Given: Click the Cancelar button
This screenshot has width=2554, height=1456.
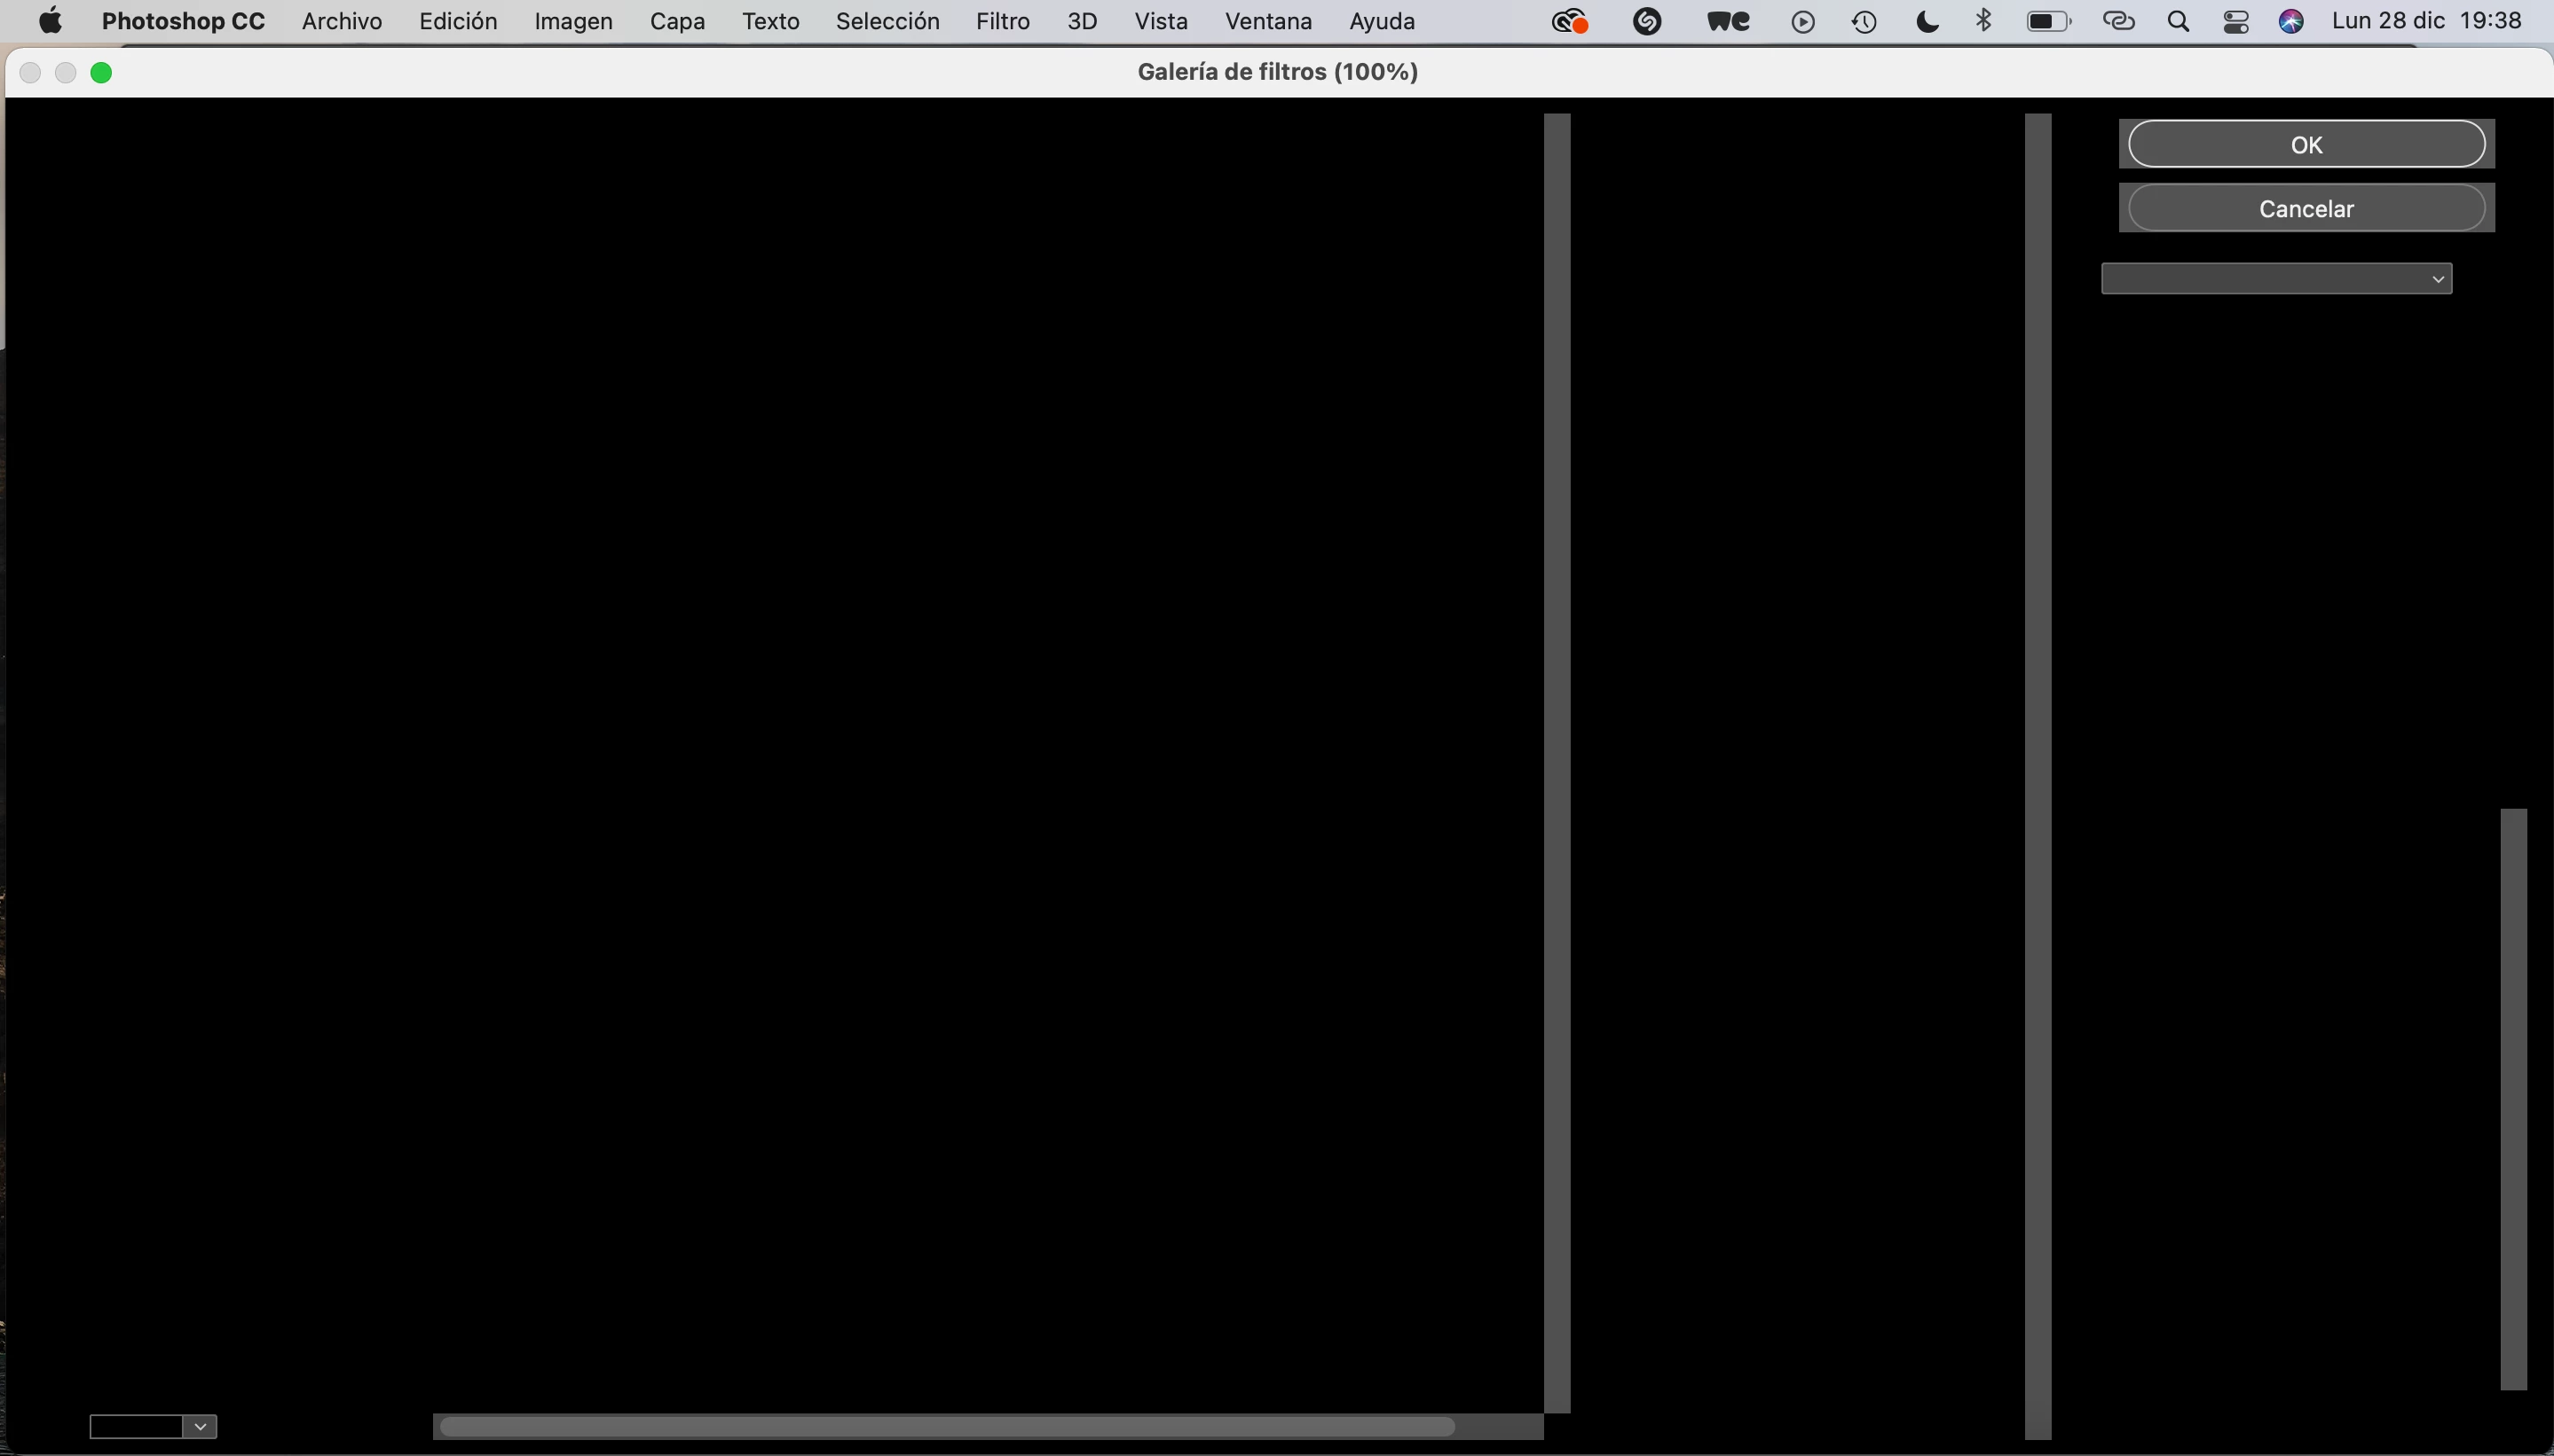Looking at the screenshot, I should 2306,209.
